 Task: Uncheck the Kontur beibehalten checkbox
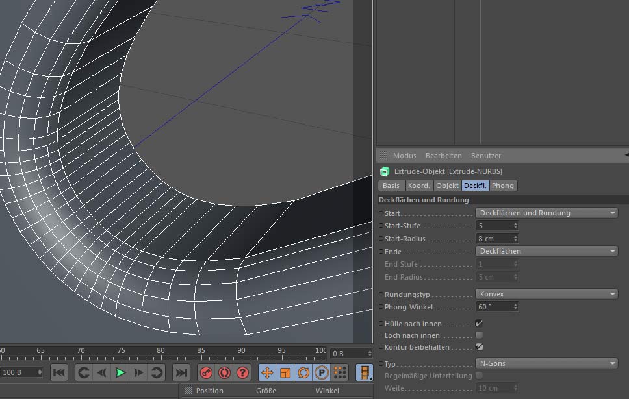tap(479, 347)
